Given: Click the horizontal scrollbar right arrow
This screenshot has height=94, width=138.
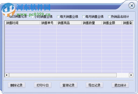Looking at the screenshot, I should click(131, 75).
